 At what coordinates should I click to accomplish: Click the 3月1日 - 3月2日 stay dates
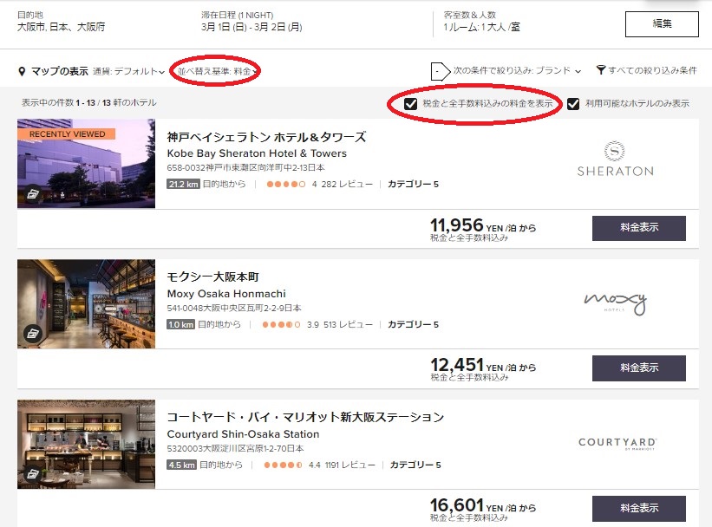tap(251, 27)
